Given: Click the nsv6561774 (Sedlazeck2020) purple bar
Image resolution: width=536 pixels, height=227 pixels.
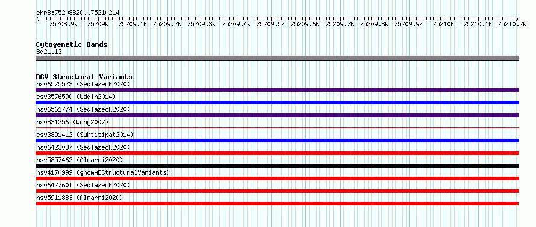Looking at the screenshot, I should tap(277, 115).
